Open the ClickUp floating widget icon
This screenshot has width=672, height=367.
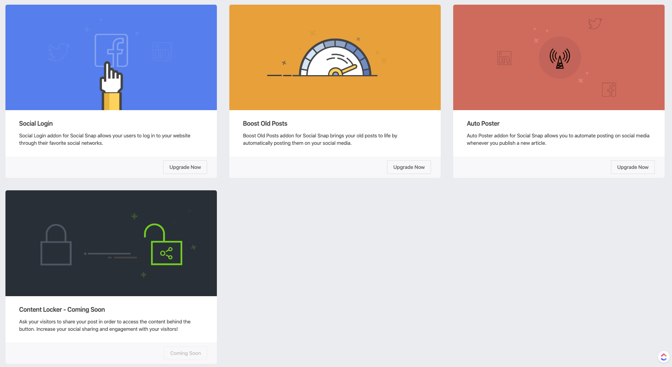tap(663, 356)
